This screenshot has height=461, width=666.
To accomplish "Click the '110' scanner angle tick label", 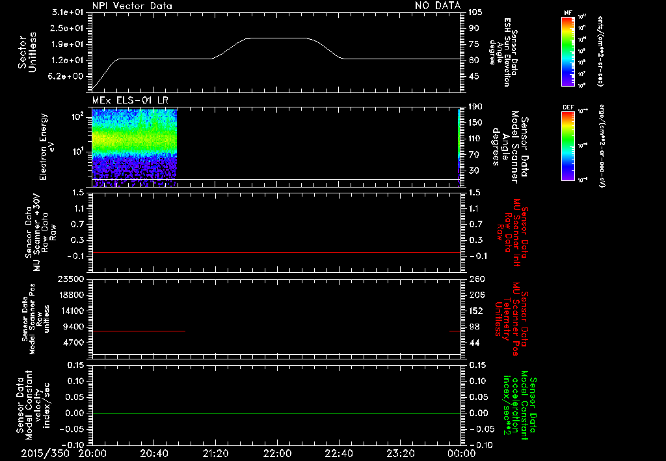I will [475, 139].
